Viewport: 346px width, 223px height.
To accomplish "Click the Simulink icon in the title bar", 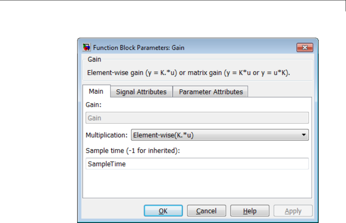I will point(86,47).
